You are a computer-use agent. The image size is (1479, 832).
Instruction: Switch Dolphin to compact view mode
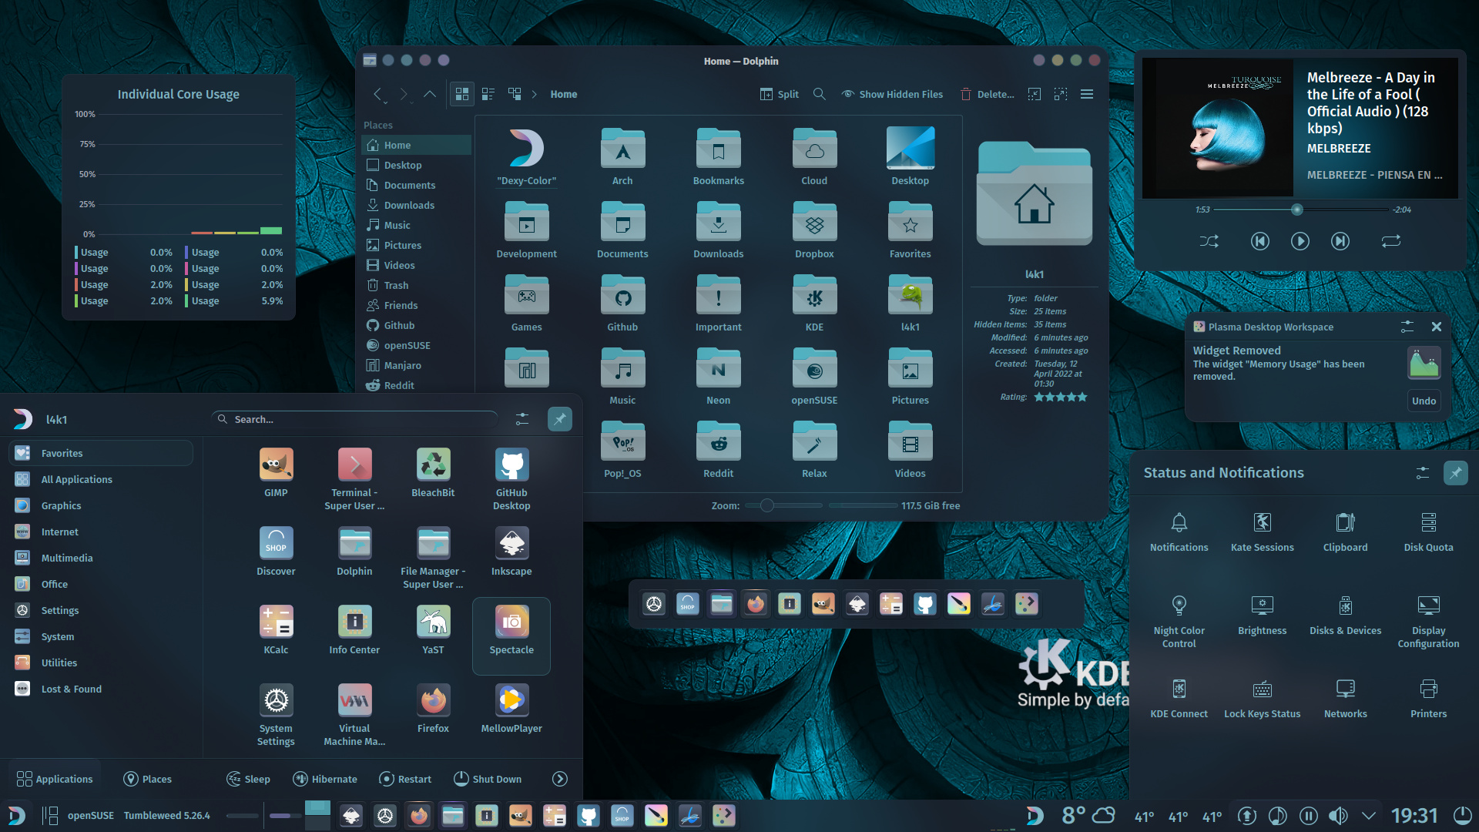[x=488, y=94]
